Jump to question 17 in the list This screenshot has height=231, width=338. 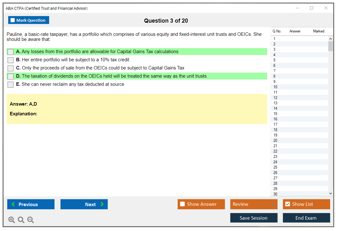(275, 124)
